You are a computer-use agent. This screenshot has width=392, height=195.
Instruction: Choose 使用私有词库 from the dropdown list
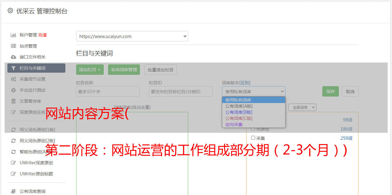coord(254,100)
